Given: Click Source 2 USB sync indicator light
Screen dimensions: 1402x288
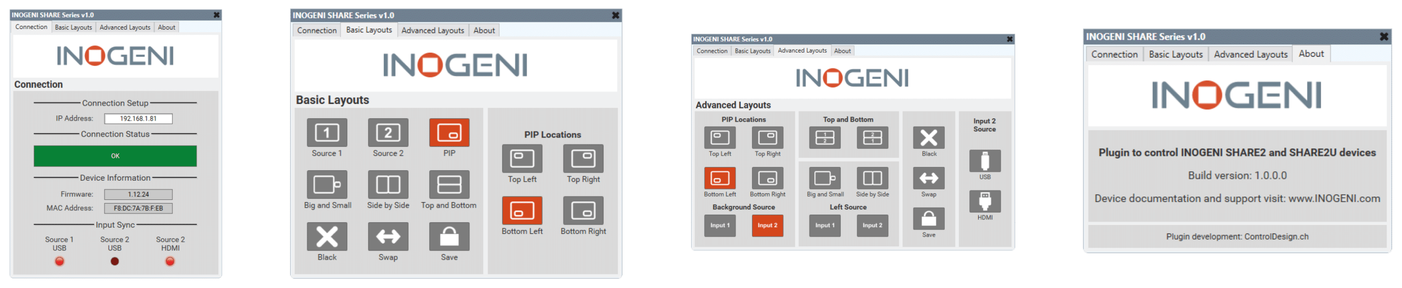Looking at the screenshot, I should pyautogui.click(x=114, y=262).
